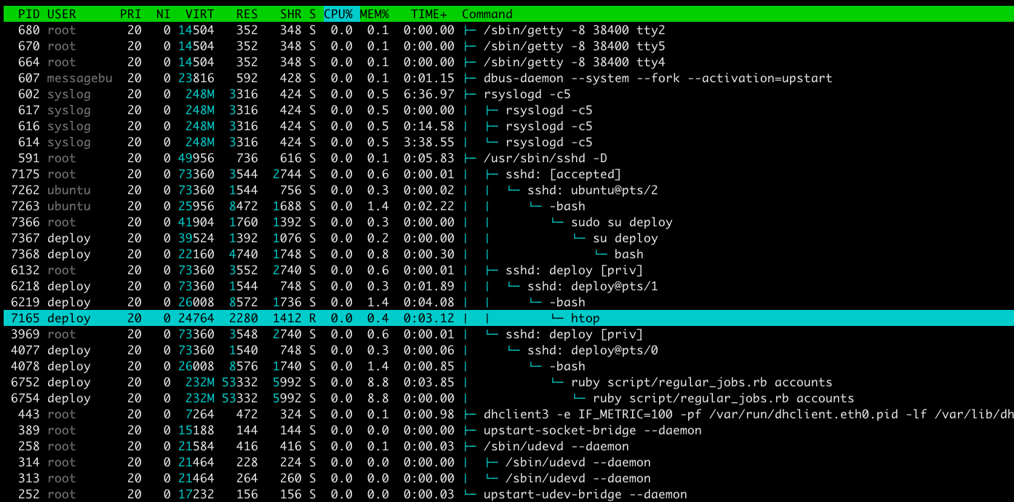
Task: Select the USER column header
Action: click(61, 14)
